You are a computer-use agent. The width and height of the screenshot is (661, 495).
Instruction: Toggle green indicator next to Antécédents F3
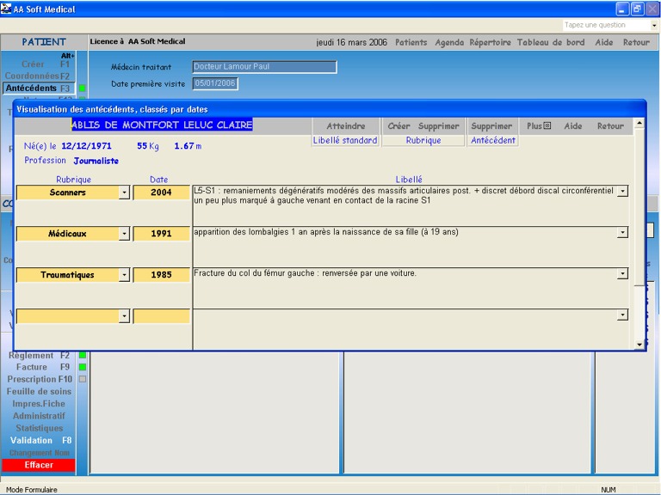[x=83, y=88]
